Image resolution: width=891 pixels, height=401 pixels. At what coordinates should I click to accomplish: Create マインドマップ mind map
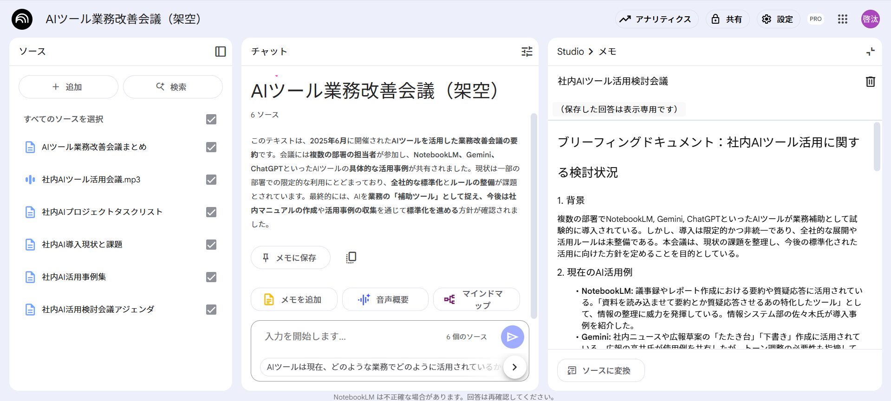[476, 299]
